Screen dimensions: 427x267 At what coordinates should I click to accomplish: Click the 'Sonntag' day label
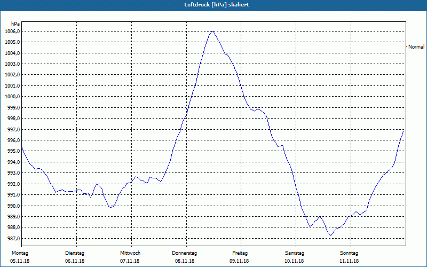tap(349, 253)
